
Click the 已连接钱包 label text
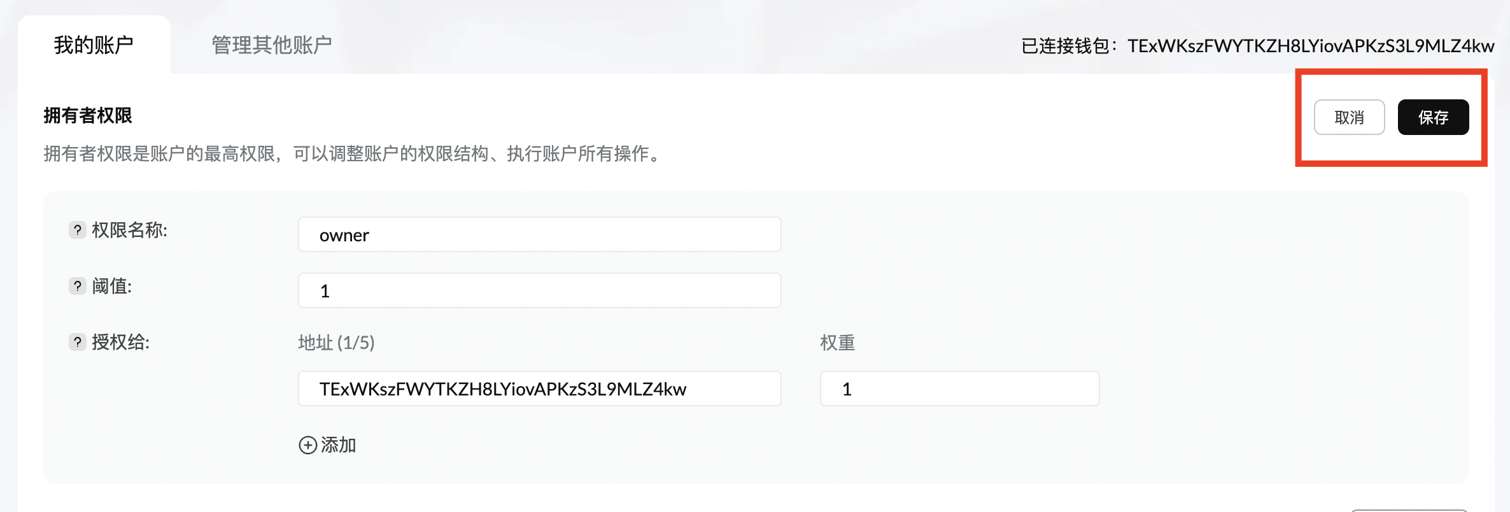[1069, 46]
